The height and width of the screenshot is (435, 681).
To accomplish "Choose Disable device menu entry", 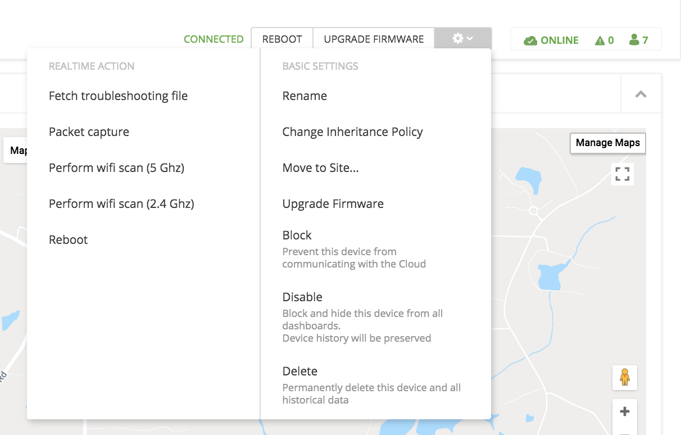I will [x=302, y=297].
